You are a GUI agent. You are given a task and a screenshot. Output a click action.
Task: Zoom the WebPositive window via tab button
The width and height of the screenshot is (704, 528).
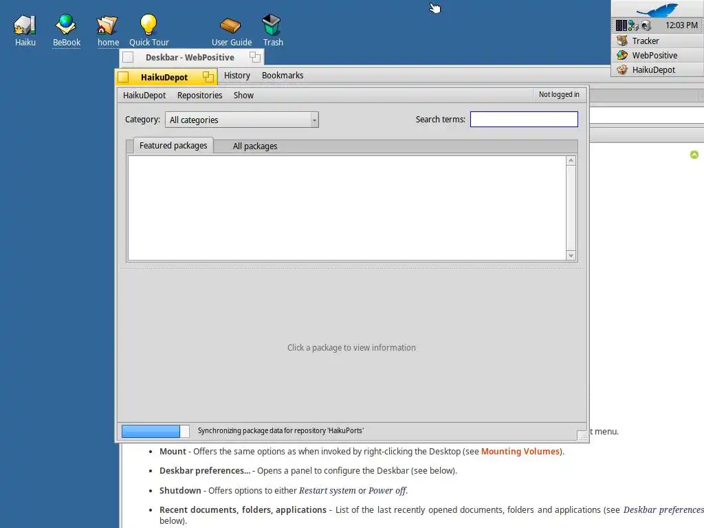pyautogui.click(x=255, y=57)
